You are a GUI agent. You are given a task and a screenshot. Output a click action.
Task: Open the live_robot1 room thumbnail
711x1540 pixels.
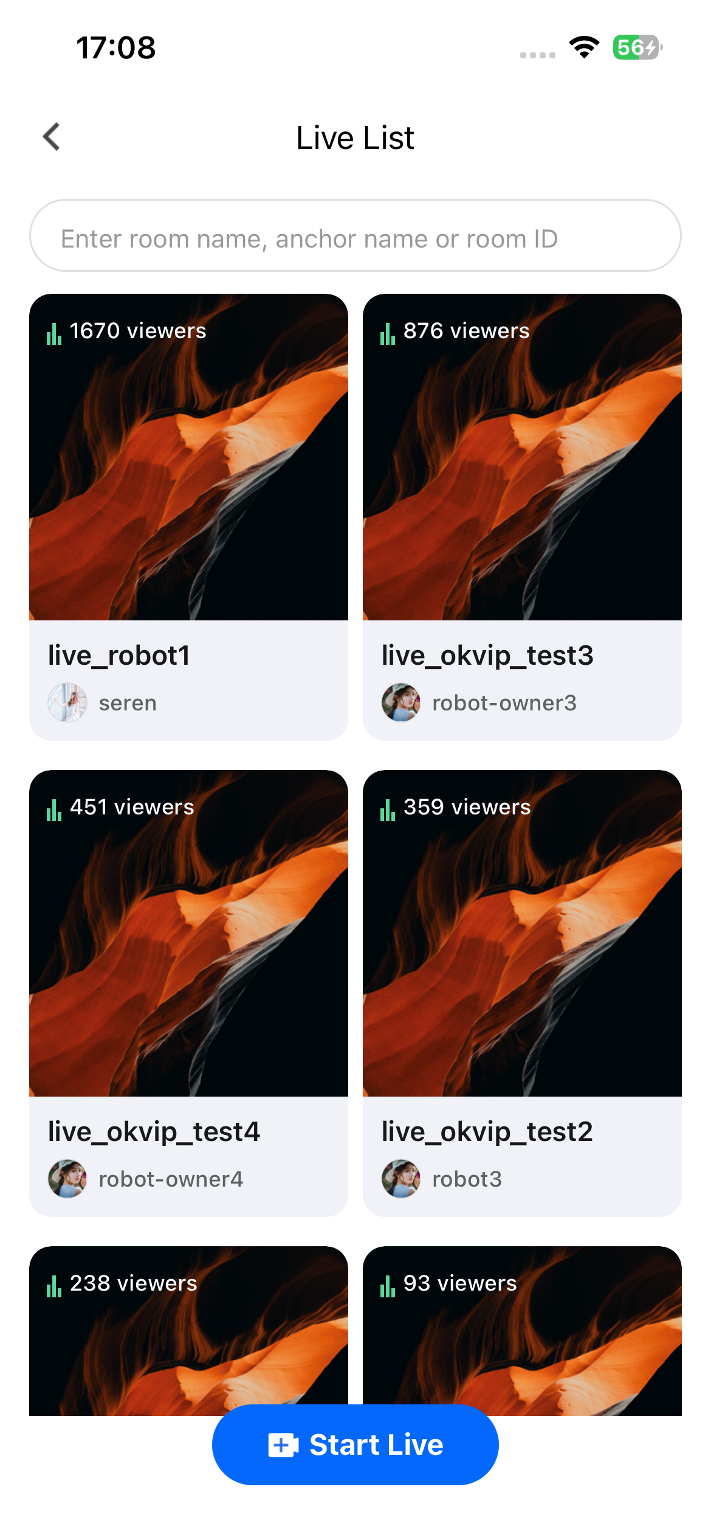pyautogui.click(x=188, y=457)
